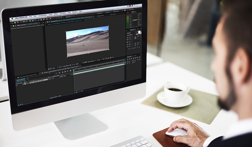Select the Puppet Pin tool

pyautogui.click(x=50, y=19)
